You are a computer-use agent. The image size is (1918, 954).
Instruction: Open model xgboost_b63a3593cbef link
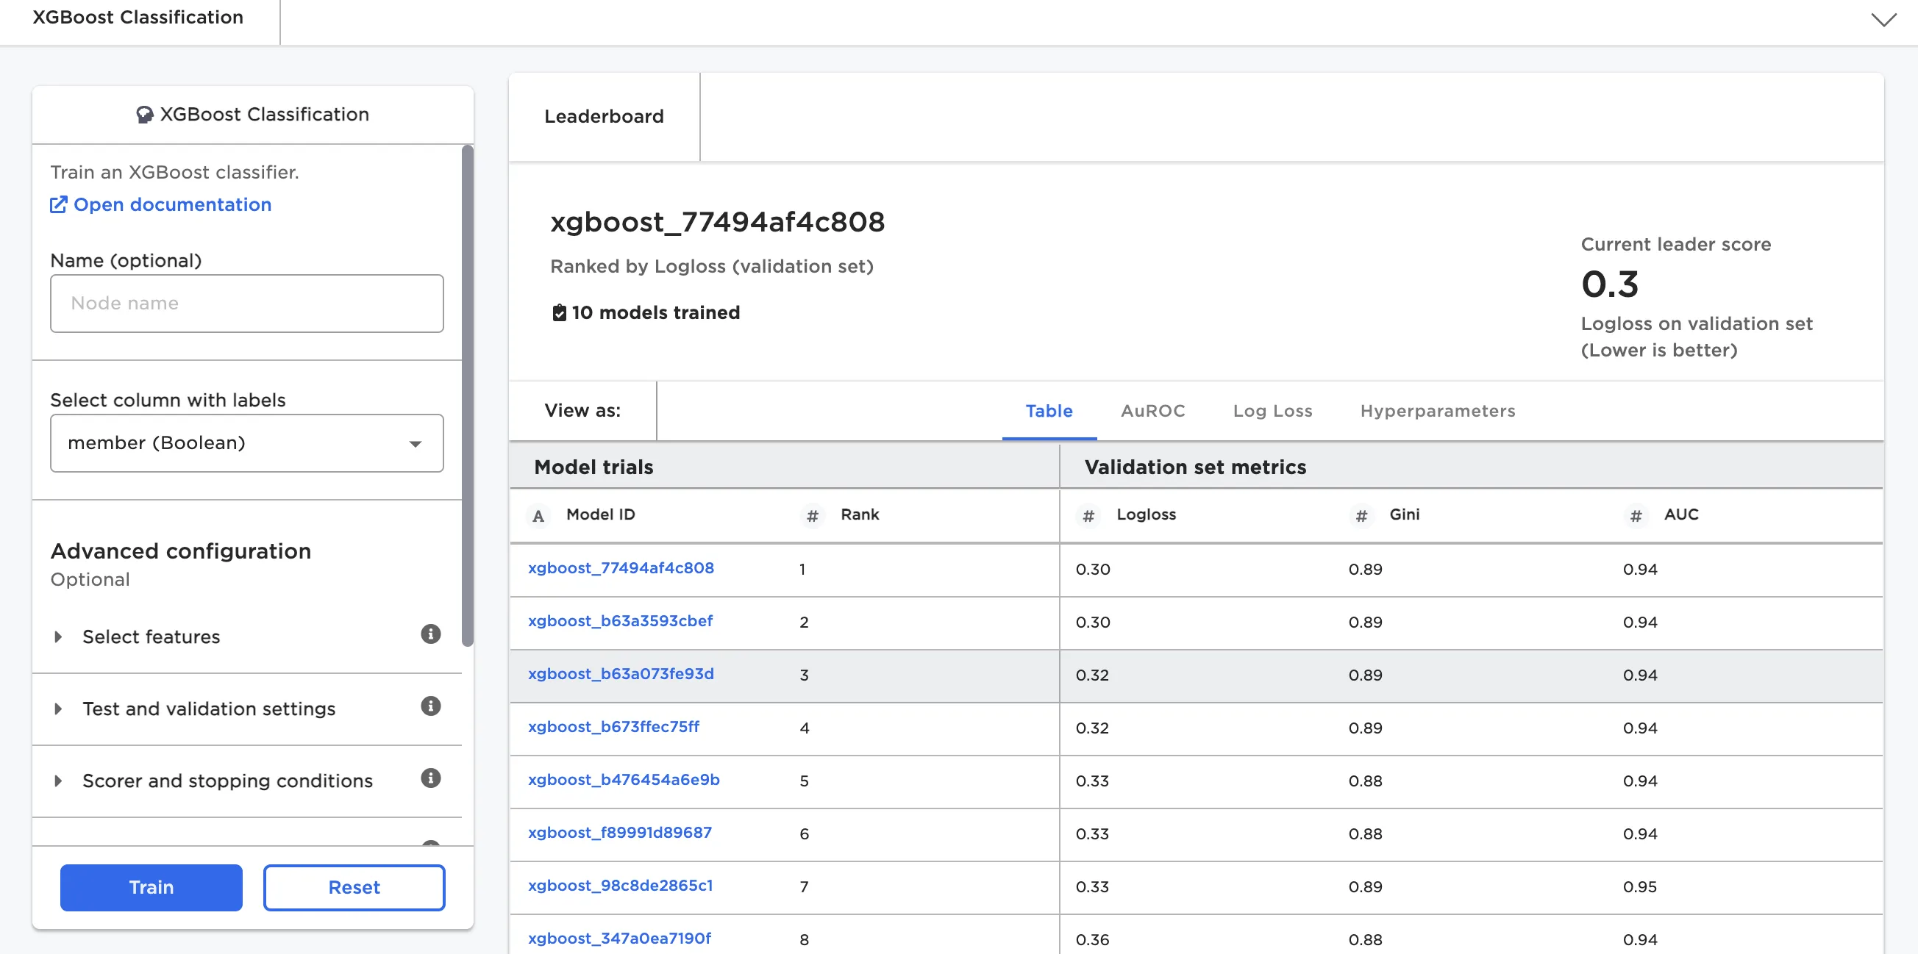coord(619,620)
